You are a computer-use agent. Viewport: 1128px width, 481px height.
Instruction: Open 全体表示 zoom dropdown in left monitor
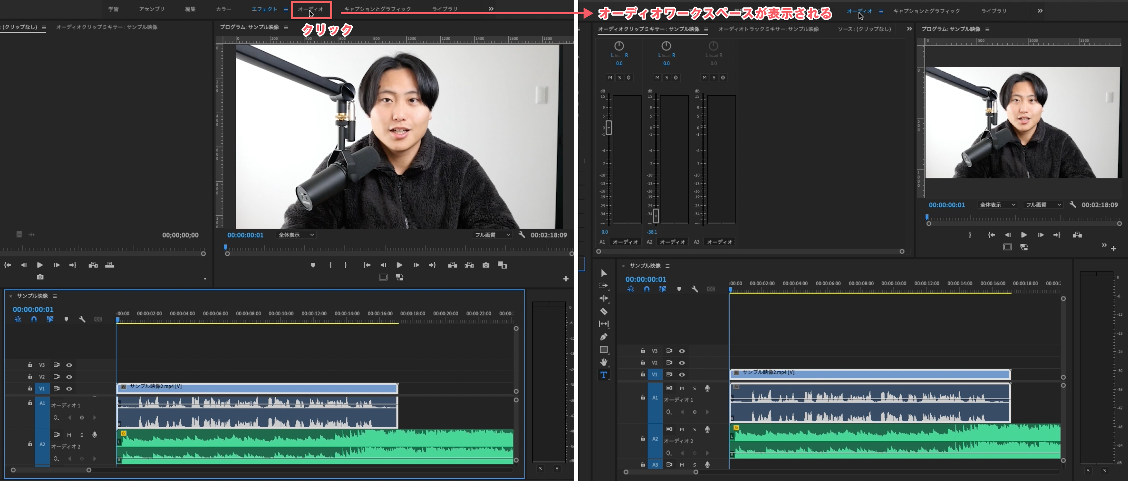[x=296, y=235]
